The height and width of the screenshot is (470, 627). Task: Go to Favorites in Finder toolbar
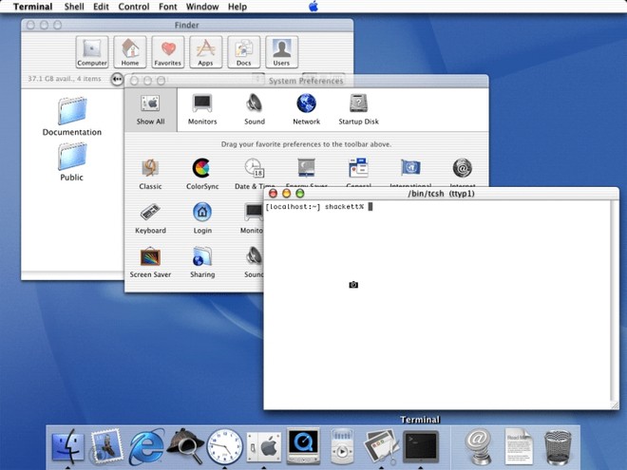pyautogui.click(x=168, y=52)
